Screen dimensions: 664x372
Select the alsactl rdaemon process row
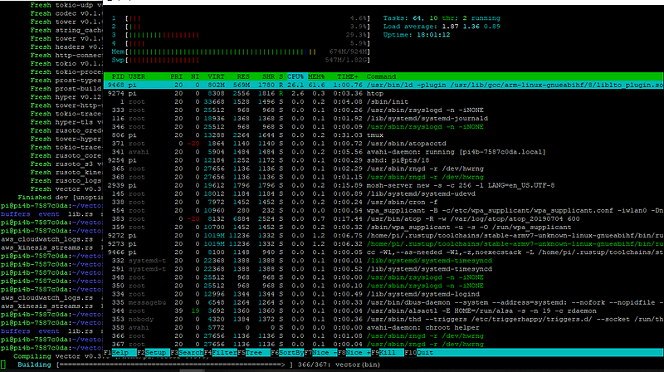383,311
